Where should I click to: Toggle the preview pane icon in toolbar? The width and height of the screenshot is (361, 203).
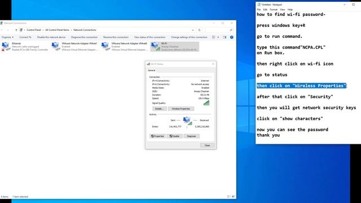pos(224,37)
